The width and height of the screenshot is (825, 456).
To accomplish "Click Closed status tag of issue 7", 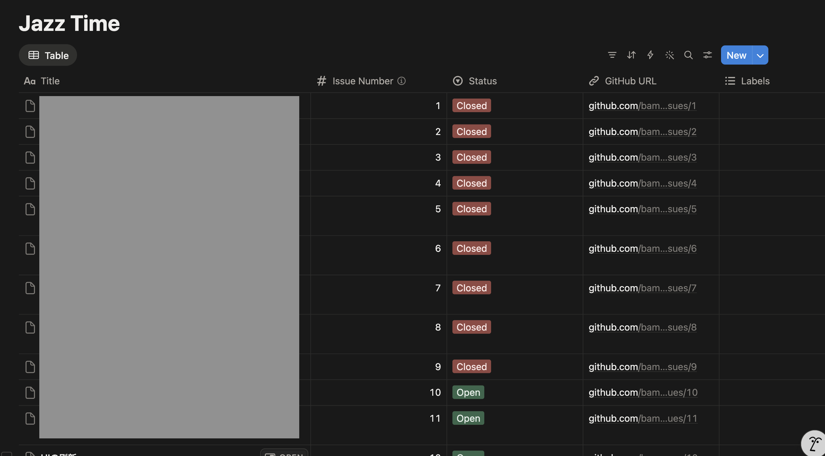I will [471, 288].
